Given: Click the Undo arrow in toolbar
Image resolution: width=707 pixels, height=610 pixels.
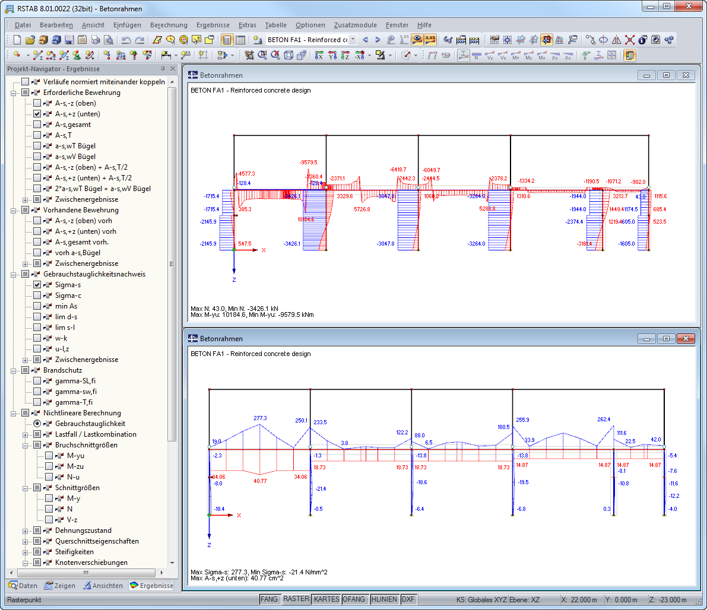Looking at the screenshot, I should click(x=126, y=40).
